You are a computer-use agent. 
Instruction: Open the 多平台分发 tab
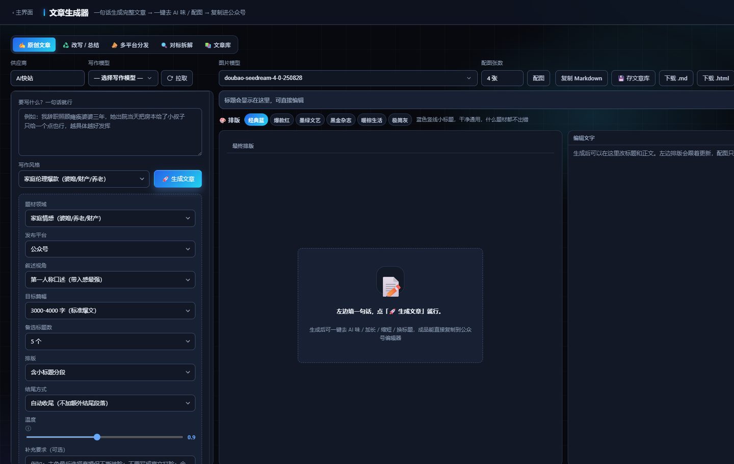pyautogui.click(x=130, y=45)
